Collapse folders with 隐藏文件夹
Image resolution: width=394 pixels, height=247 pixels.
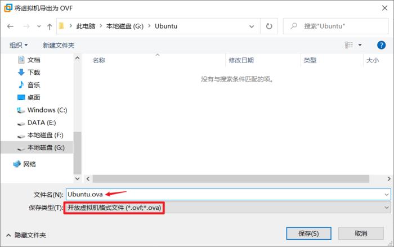click(x=26, y=235)
